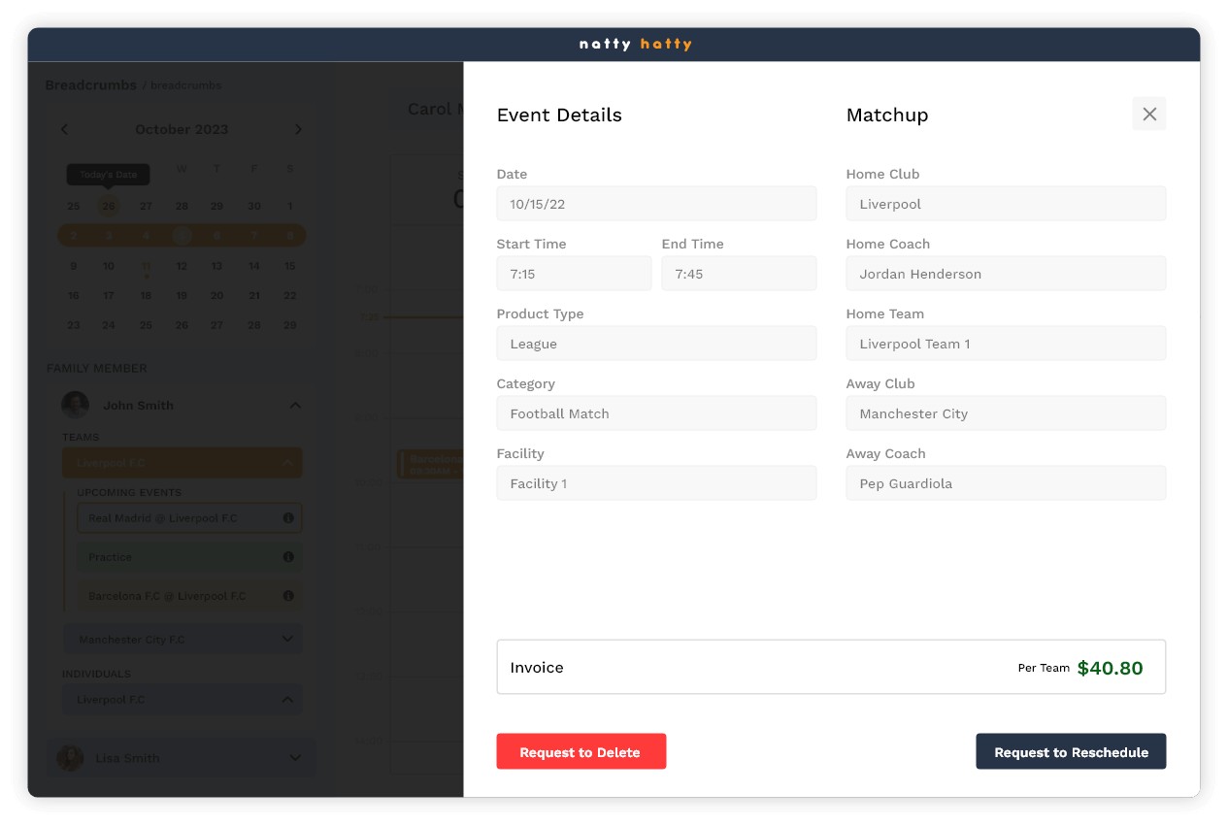Open info for Real Madrid @ Liverpool F.C event
This screenshot has width=1228, height=825.
(287, 517)
